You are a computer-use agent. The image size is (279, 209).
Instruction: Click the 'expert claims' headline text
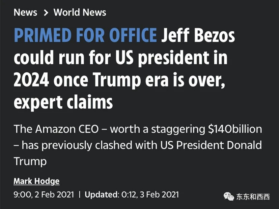(x=63, y=102)
